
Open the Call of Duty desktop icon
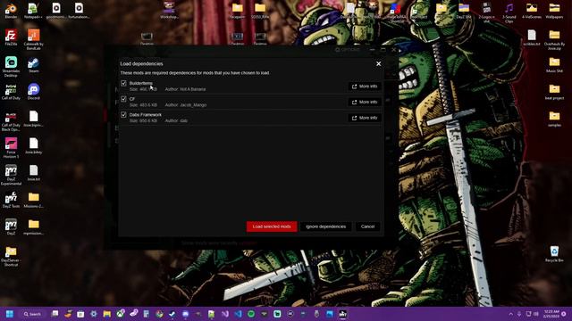tap(11, 92)
